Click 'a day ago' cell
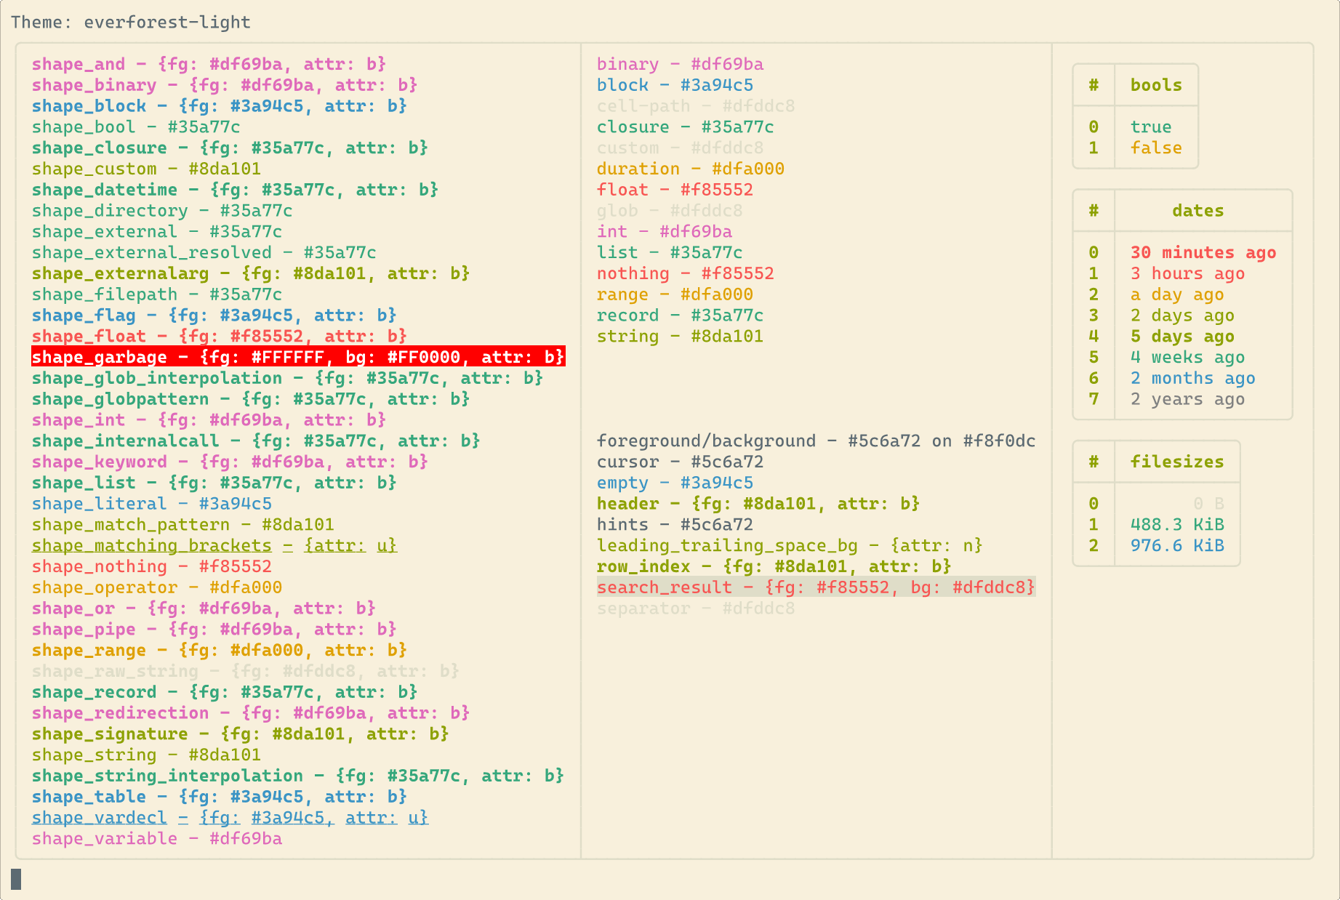Image resolution: width=1340 pixels, height=900 pixels. (1177, 295)
